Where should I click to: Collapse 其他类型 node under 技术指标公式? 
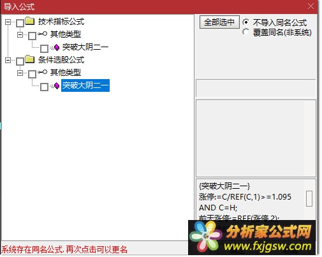click(x=20, y=34)
